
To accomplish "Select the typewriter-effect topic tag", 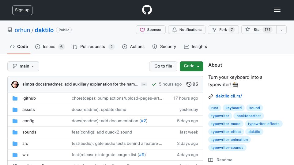I will point(226,132).
